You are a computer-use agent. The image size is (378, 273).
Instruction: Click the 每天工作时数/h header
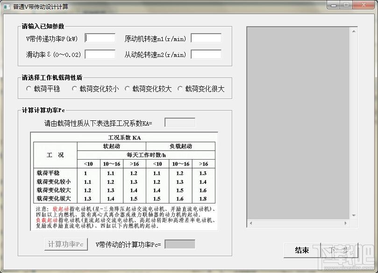pos(146,155)
